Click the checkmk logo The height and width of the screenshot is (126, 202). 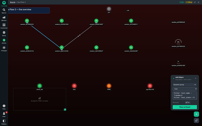[4, 4]
